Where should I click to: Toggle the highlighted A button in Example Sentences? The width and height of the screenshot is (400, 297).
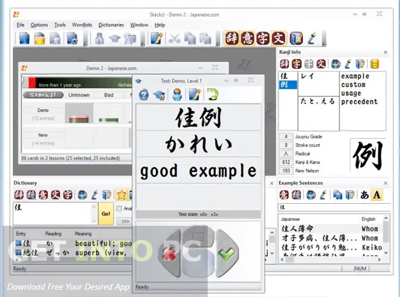[x=377, y=195]
